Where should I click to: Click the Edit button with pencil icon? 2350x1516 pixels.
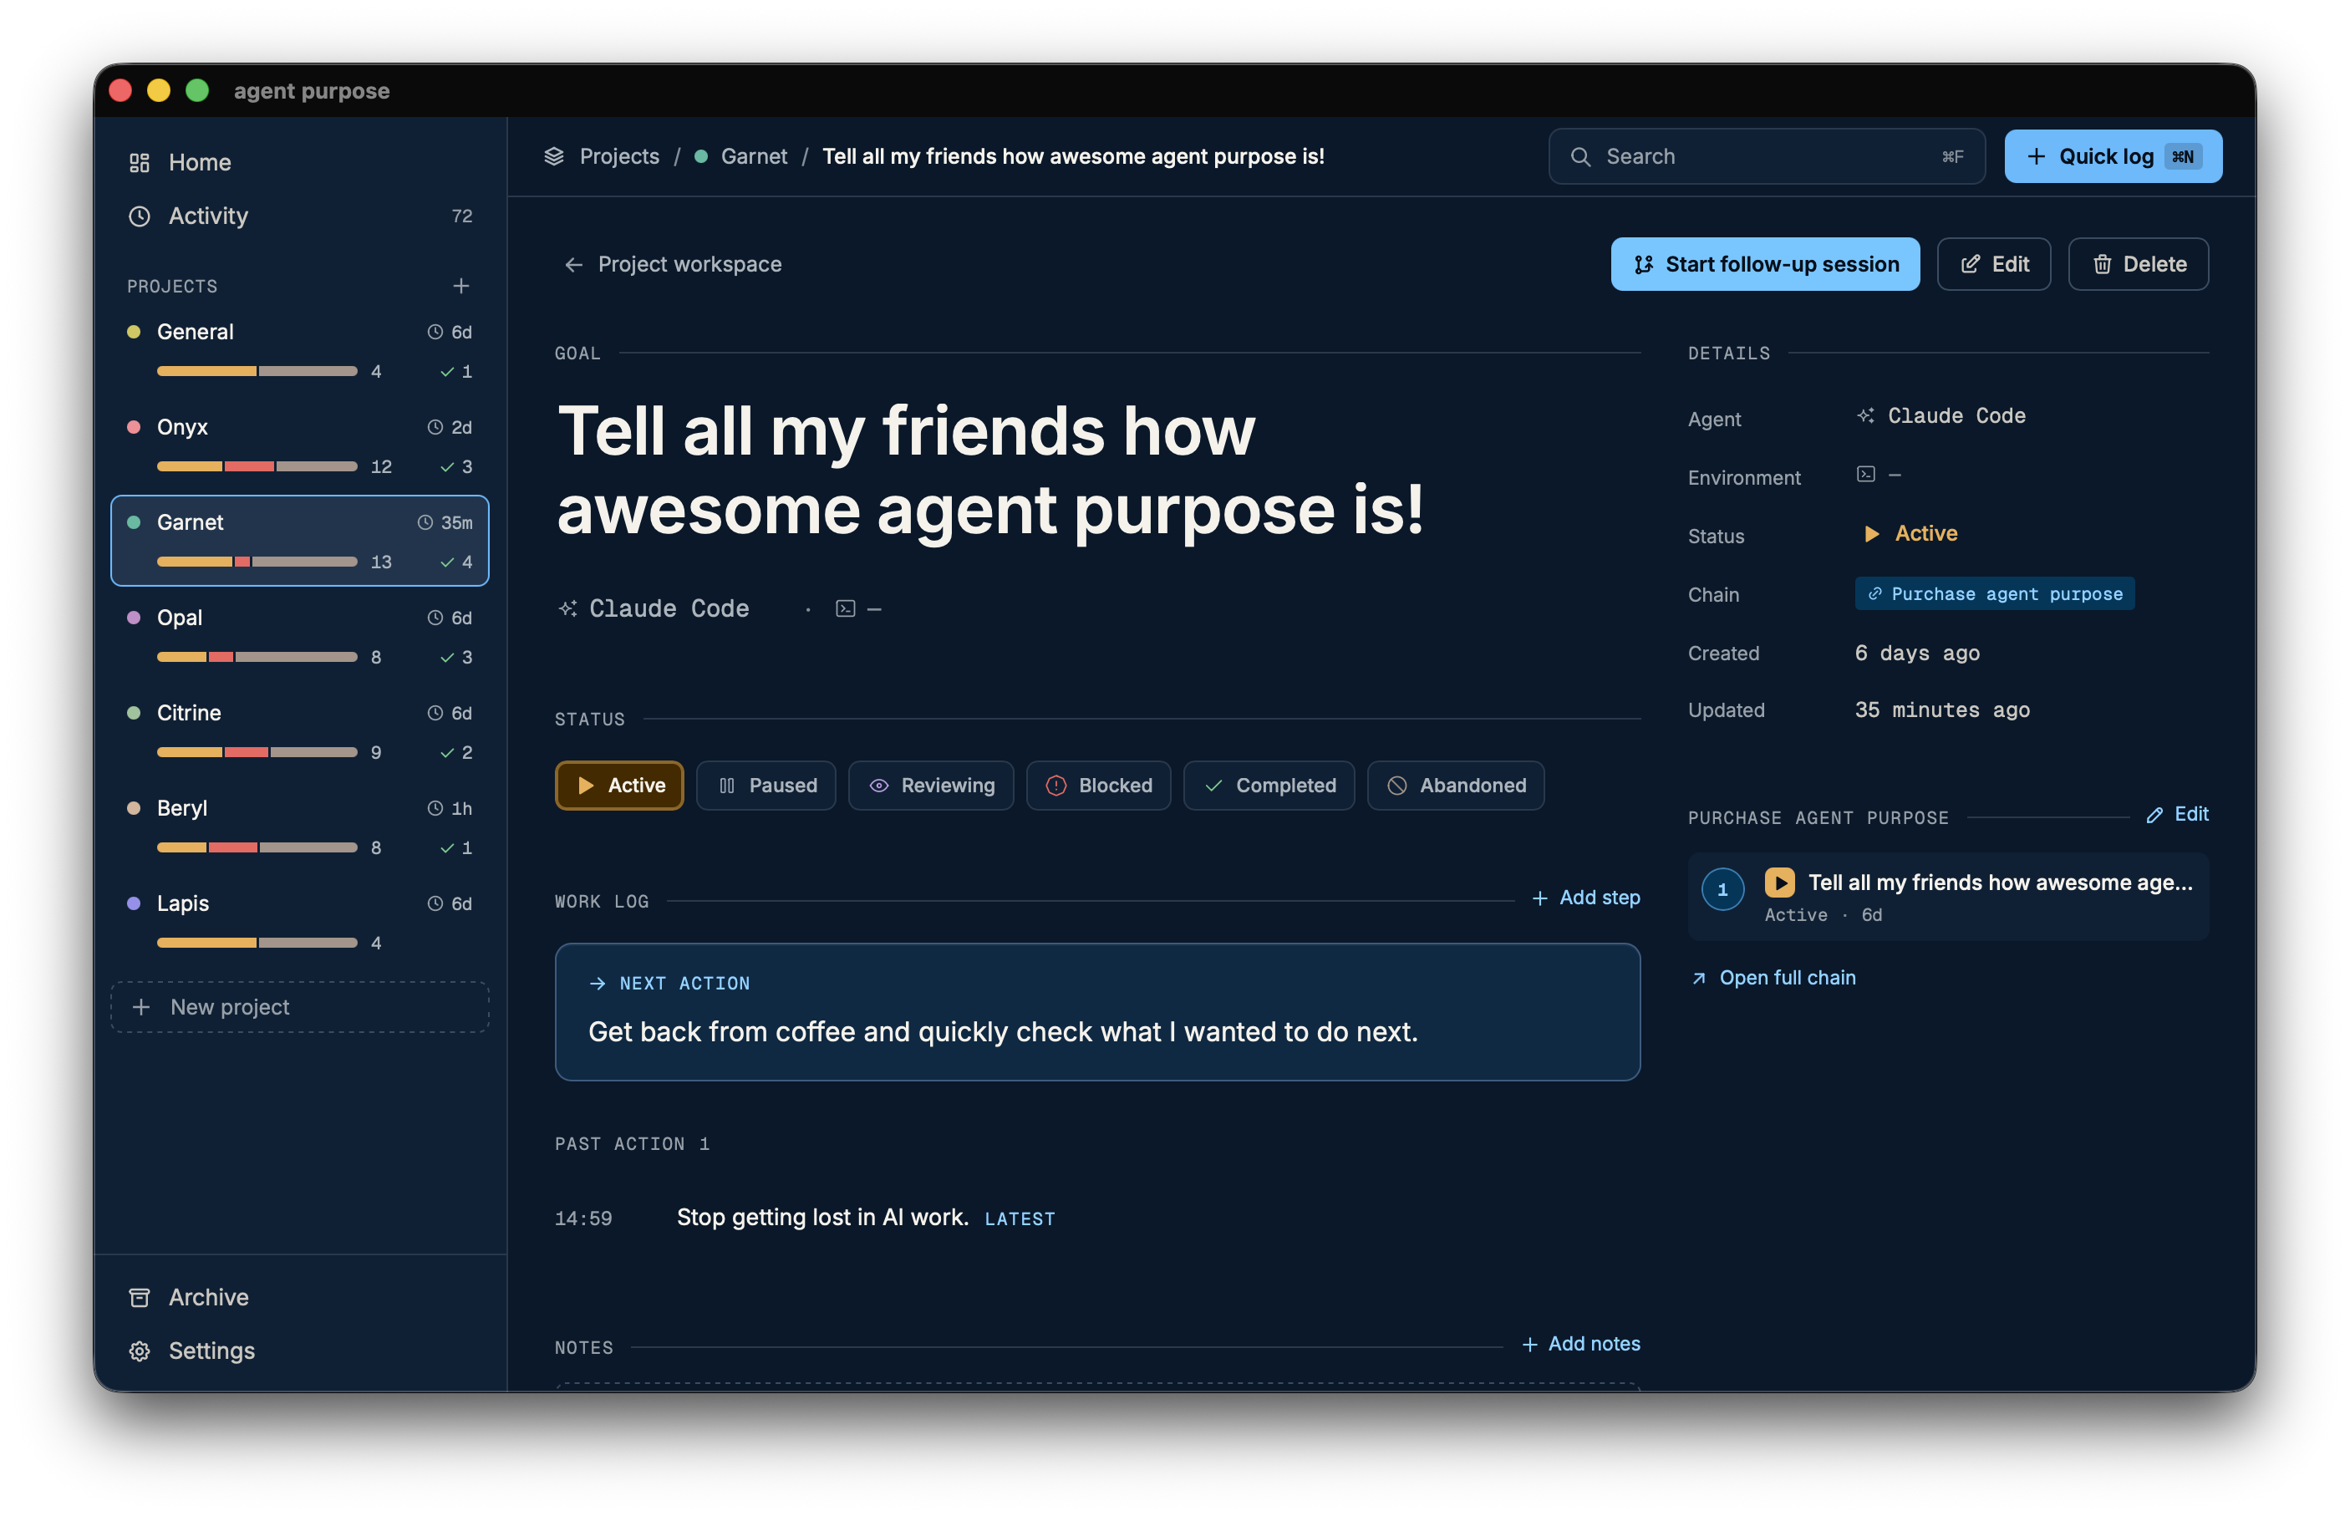coord(1994,264)
